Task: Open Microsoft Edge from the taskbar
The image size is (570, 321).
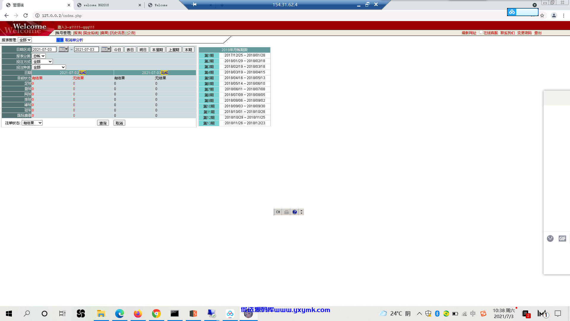Action: pyautogui.click(x=119, y=314)
